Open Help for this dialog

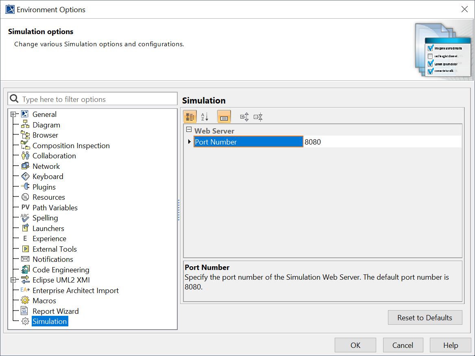450,345
